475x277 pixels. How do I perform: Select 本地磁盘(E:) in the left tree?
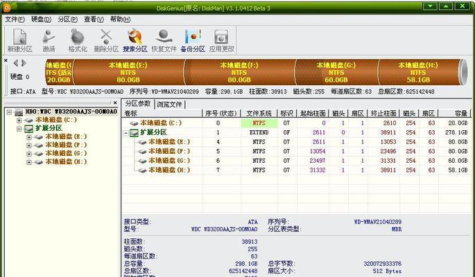click(66, 136)
